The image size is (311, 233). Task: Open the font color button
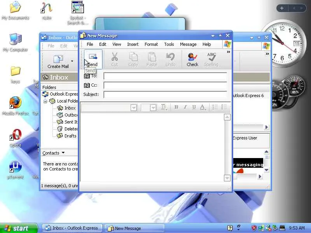pos(203,107)
